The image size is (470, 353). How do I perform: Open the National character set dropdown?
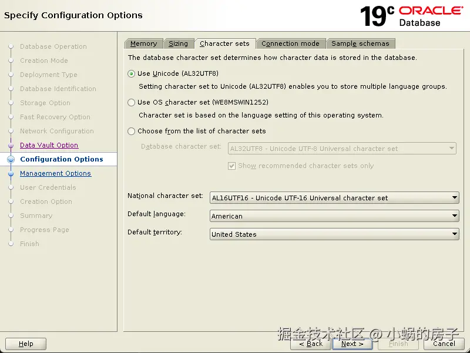[334, 198]
